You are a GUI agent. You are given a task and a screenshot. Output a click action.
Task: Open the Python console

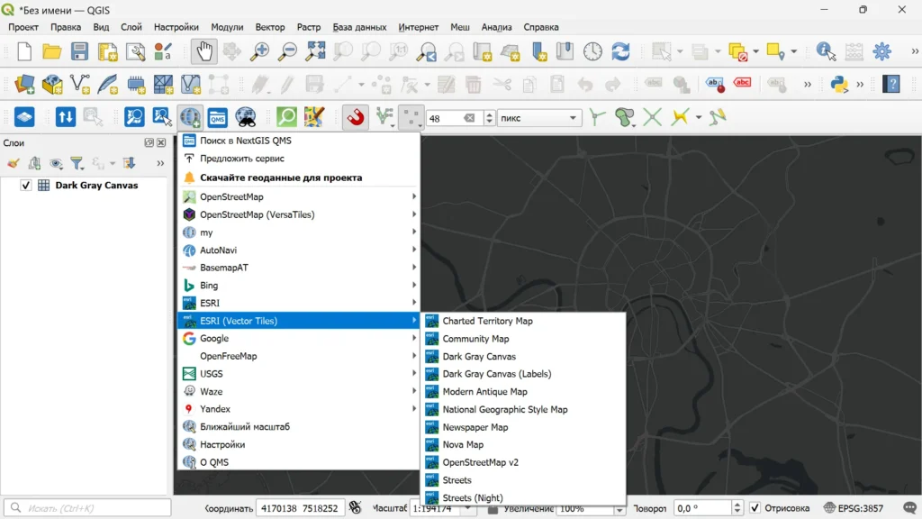point(839,84)
